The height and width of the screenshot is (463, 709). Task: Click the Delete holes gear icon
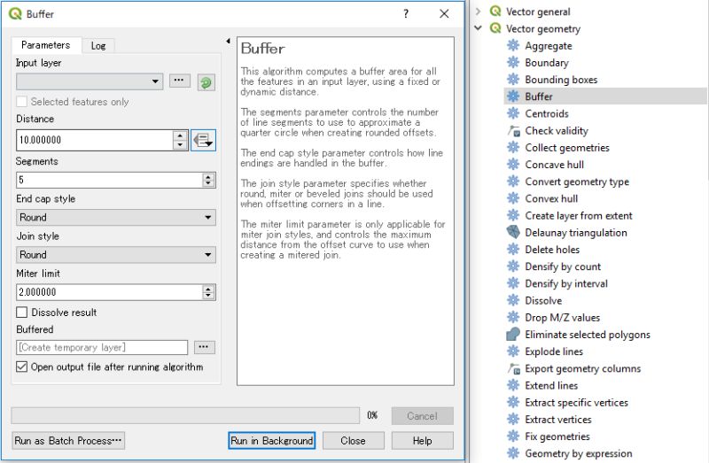coord(513,250)
